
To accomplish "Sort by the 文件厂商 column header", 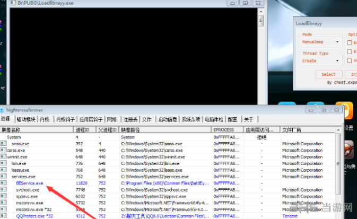I will pos(308,130).
